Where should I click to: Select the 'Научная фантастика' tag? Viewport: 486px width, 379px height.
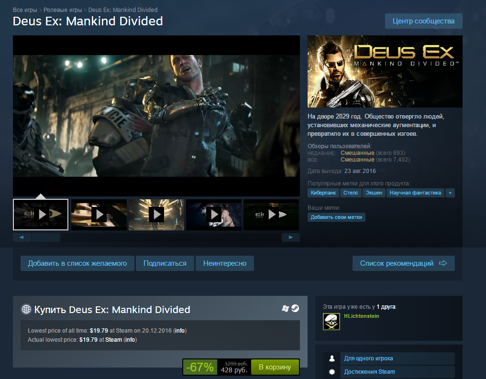[x=415, y=193]
